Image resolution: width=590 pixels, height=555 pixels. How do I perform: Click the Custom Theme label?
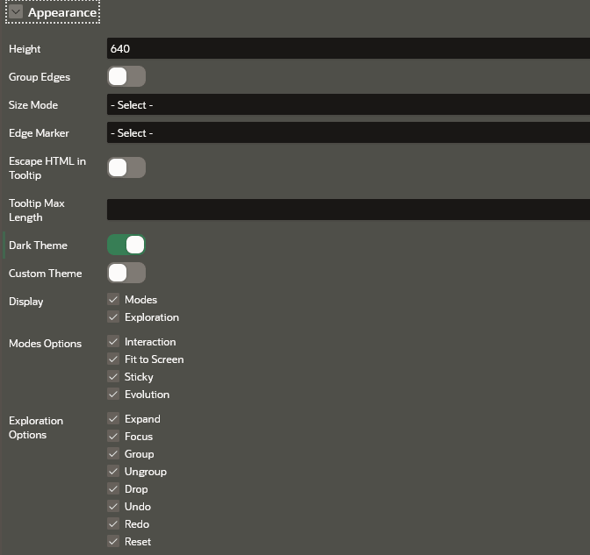(45, 274)
